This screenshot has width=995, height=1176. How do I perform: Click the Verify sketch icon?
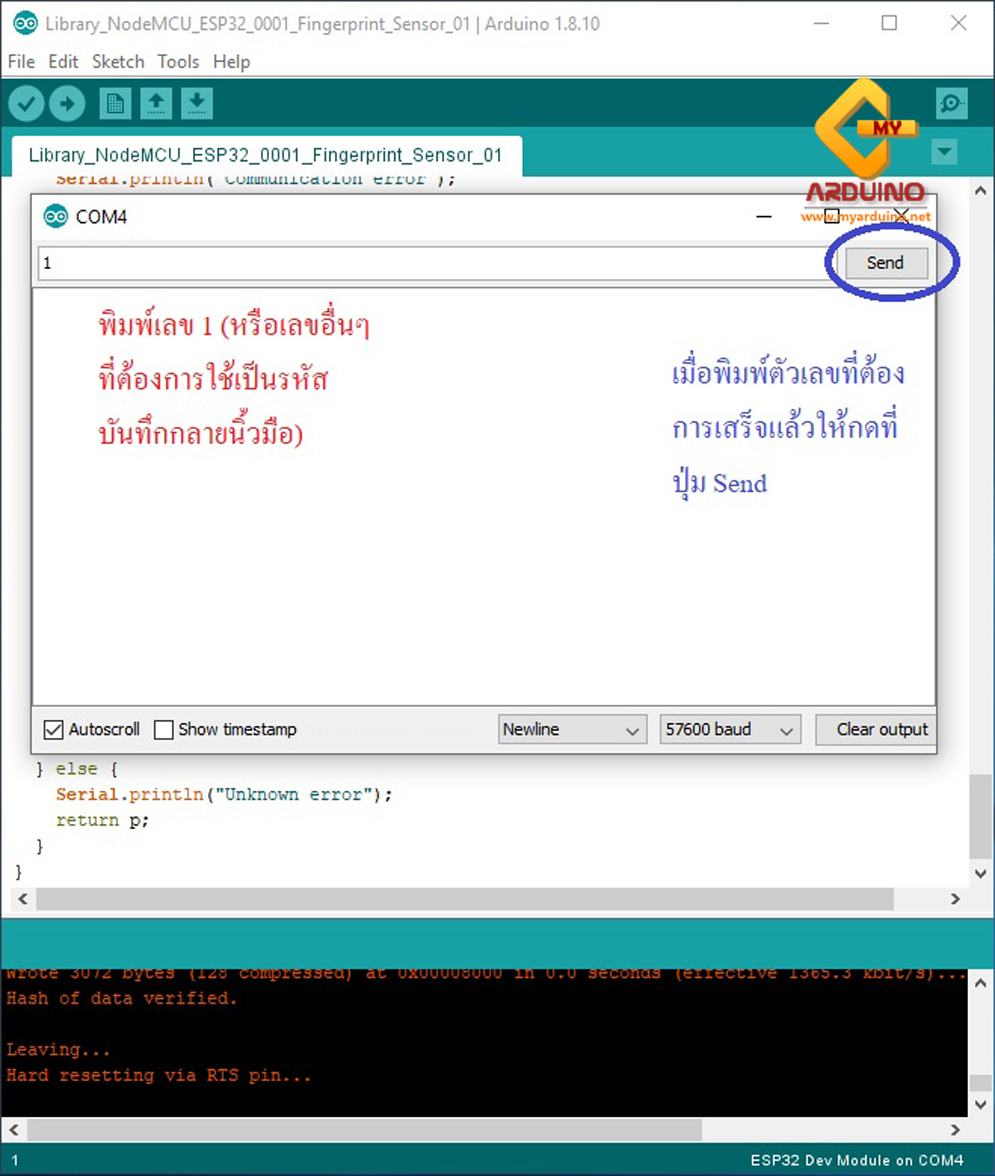[x=27, y=104]
